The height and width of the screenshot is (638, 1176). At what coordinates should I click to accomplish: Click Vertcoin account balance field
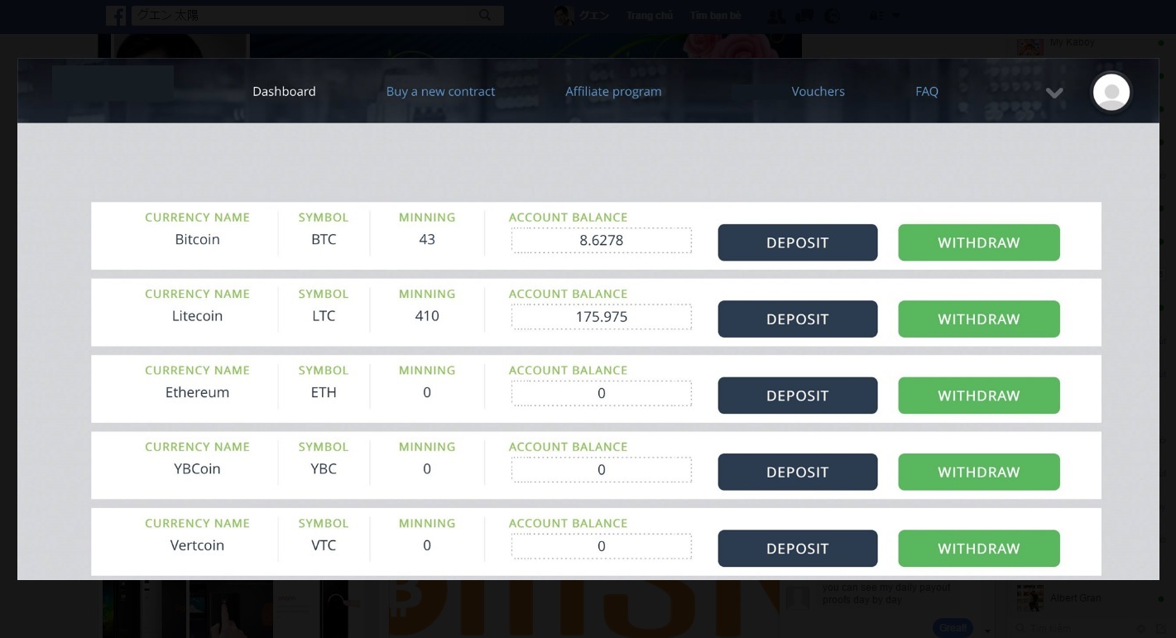pyautogui.click(x=602, y=546)
